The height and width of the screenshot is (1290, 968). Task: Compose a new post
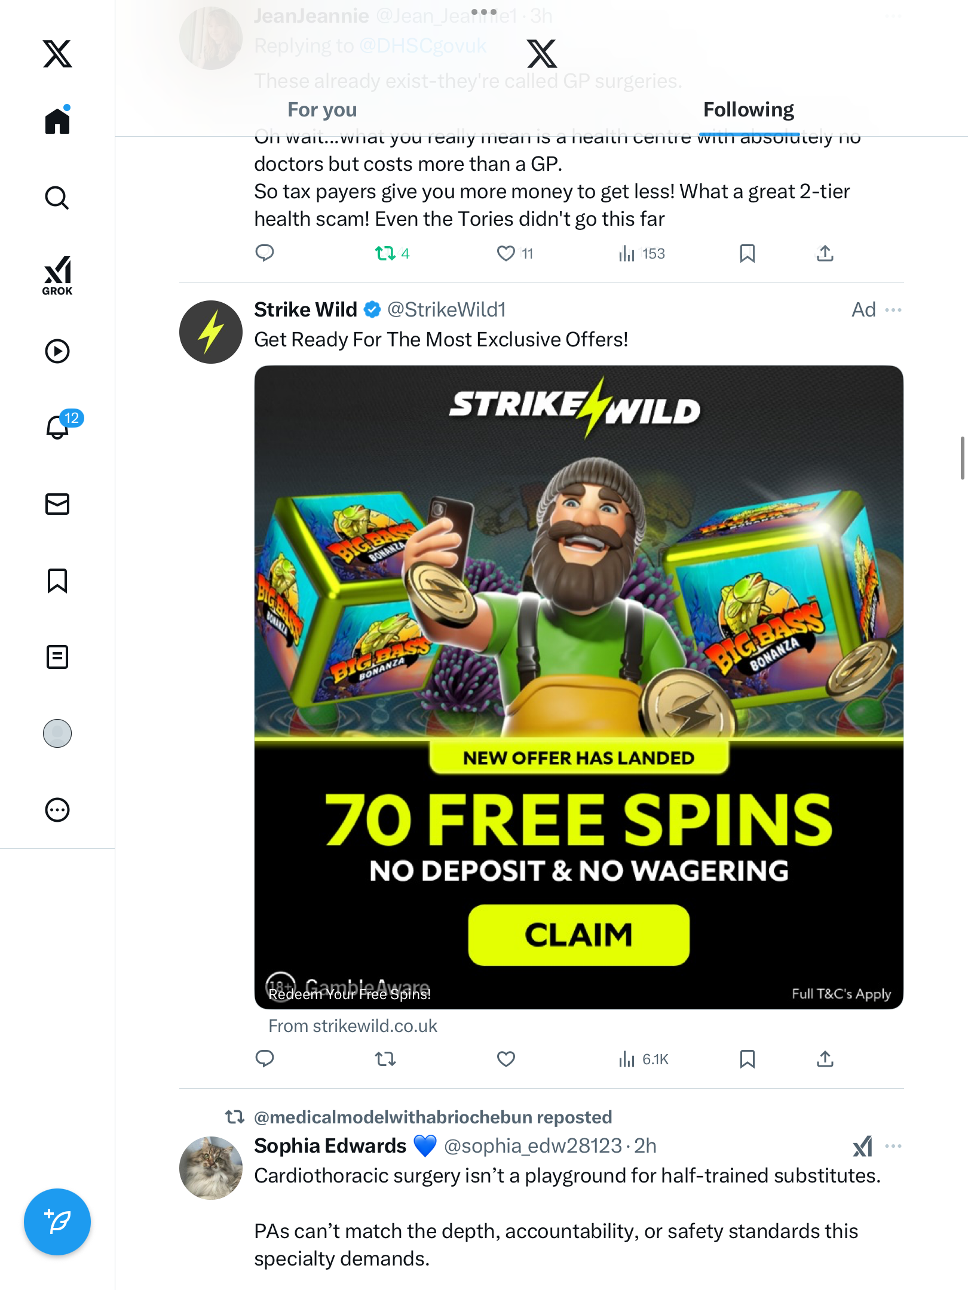click(x=57, y=1222)
